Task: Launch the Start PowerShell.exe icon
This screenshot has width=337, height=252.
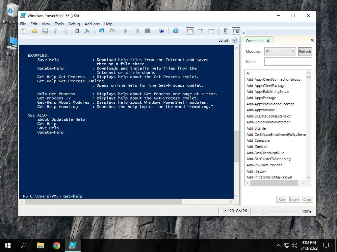Action: [176, 31]
